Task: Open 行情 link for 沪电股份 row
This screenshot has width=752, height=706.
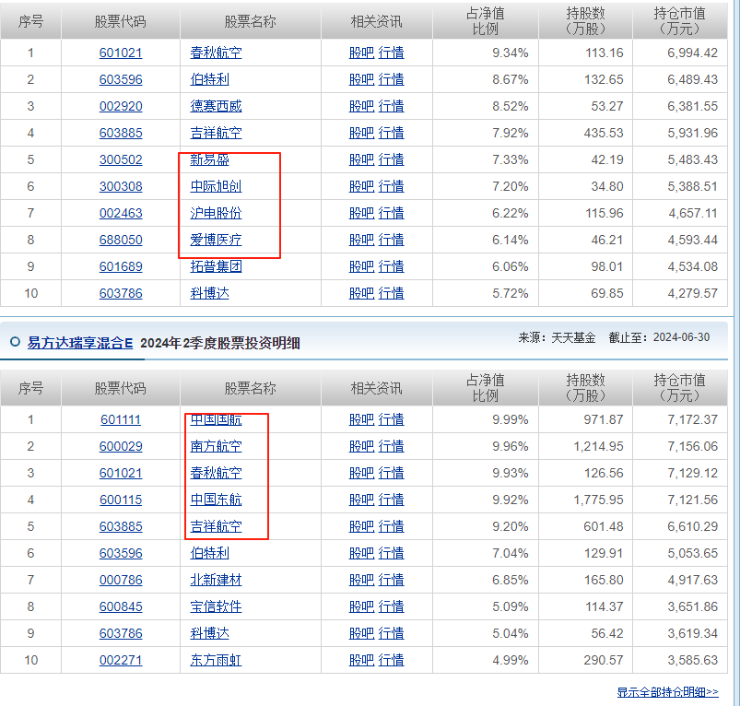Action: tap(392, 214)
